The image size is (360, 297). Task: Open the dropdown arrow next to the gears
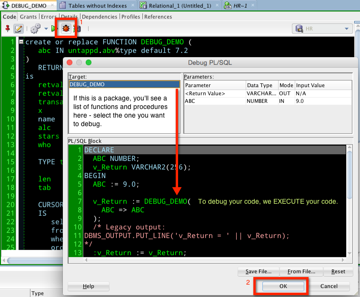point(46,29)
